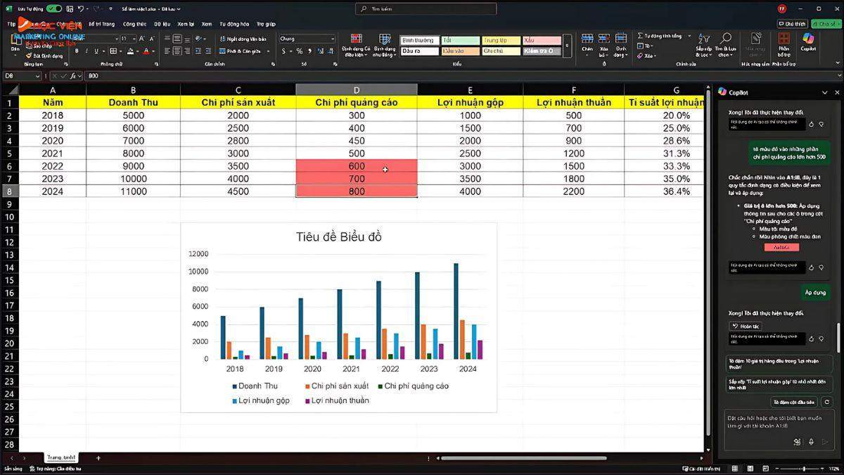
Task: Select the green Tốt cell style
Action: coord(460,40)
